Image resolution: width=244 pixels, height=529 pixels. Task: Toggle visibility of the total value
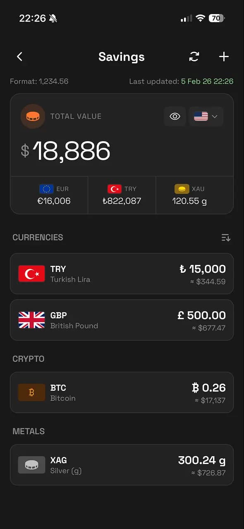point(175,116)
